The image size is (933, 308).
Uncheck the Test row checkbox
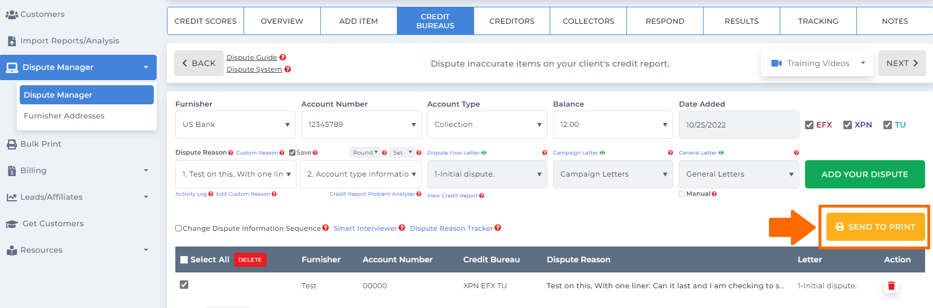(x=184, y=285)
